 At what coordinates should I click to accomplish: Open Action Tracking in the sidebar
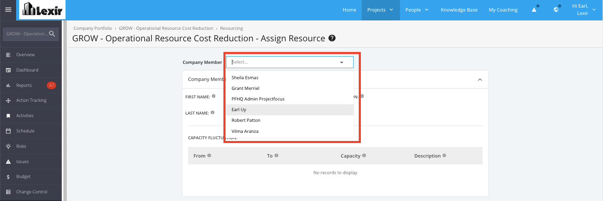click(31, 100)
